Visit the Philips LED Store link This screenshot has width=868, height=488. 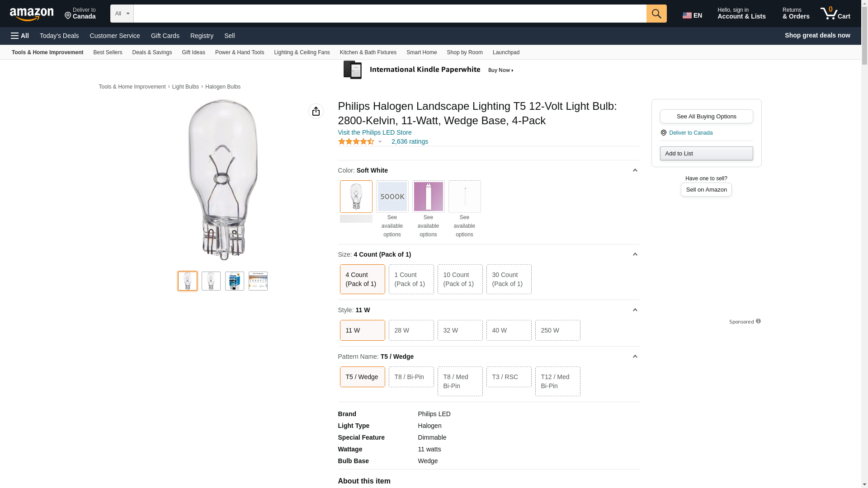point(374,132)
